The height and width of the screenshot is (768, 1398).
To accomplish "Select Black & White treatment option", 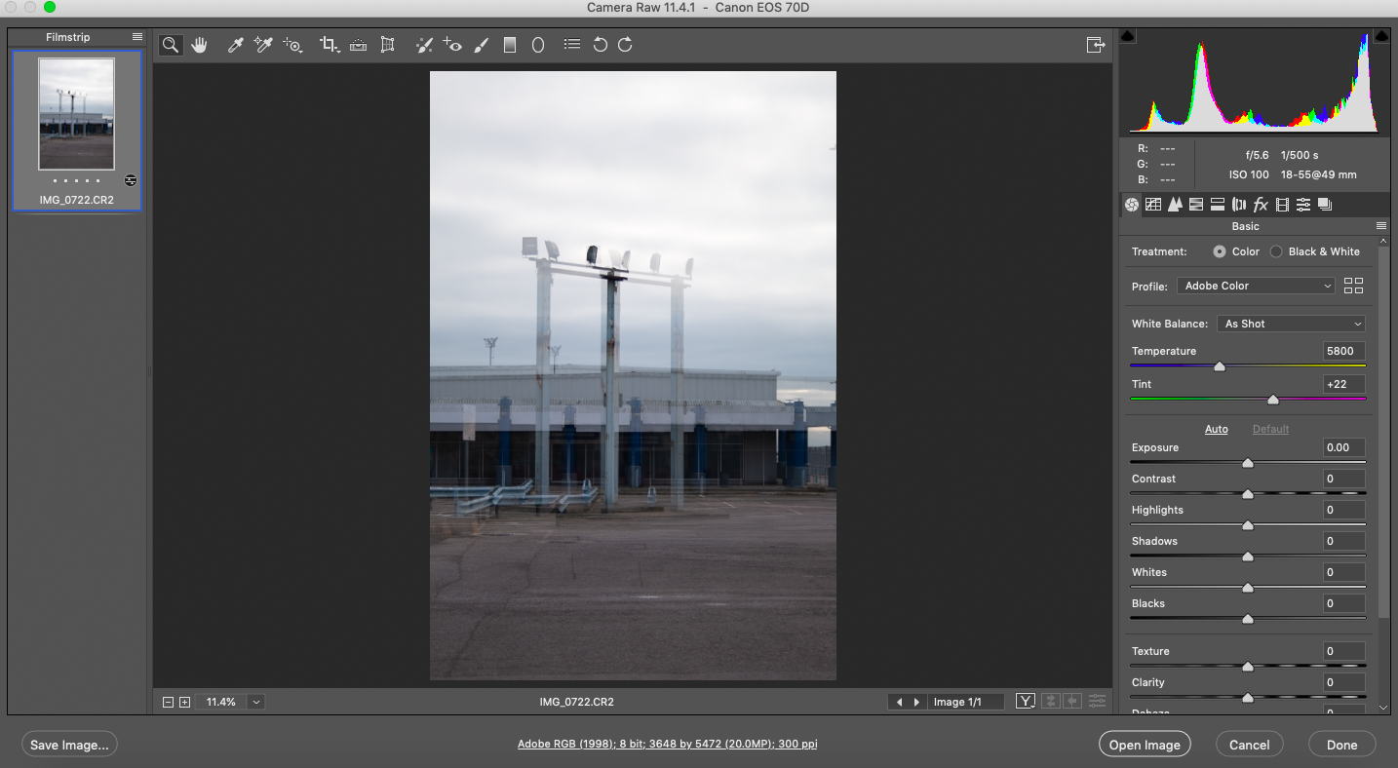I will click(x=1276, y=251).
